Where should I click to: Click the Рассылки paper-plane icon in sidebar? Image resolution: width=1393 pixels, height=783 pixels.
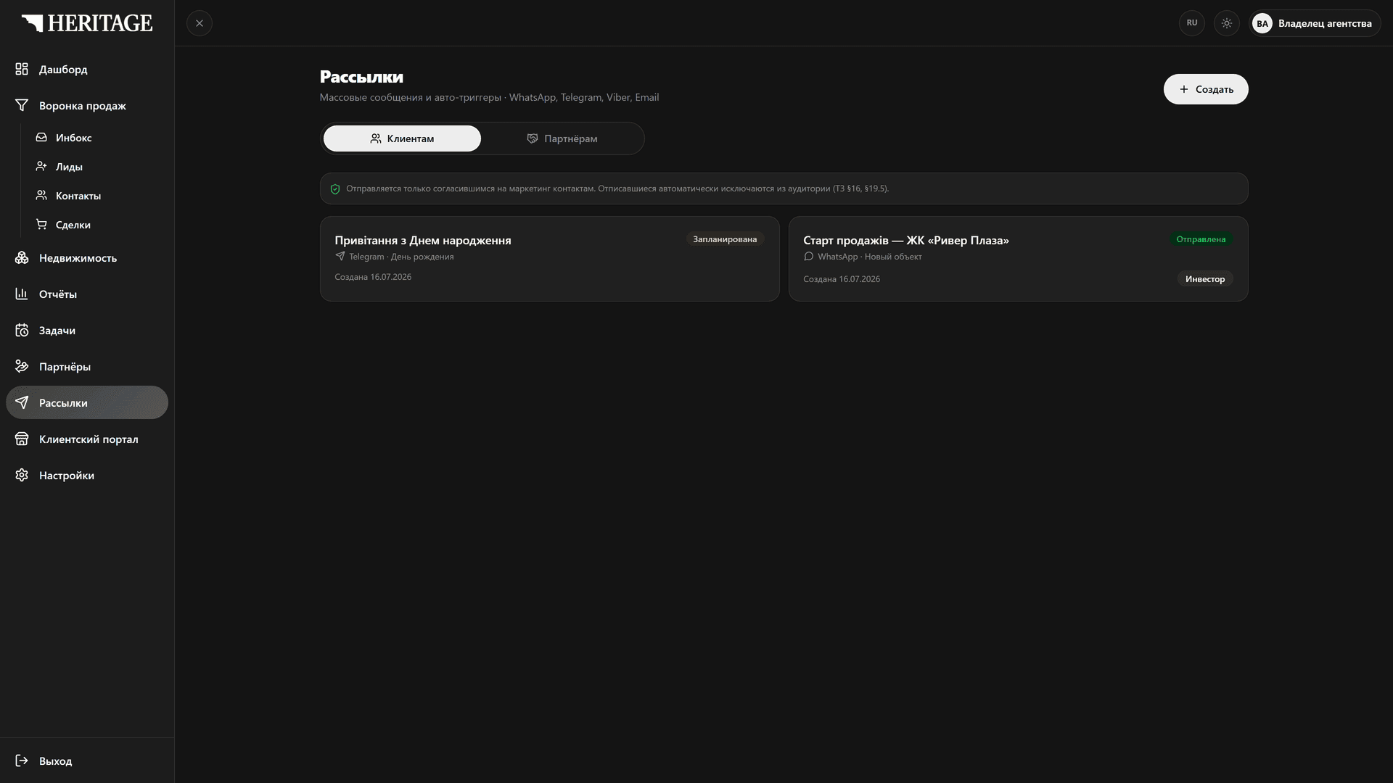click(22, 402)
